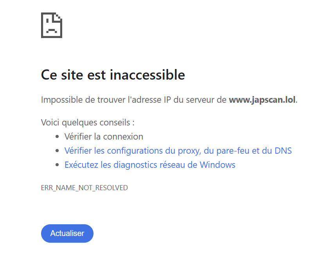Click the heading Ce site est inaccessible
Screen dimensions: 329x267
coord(113,75)
